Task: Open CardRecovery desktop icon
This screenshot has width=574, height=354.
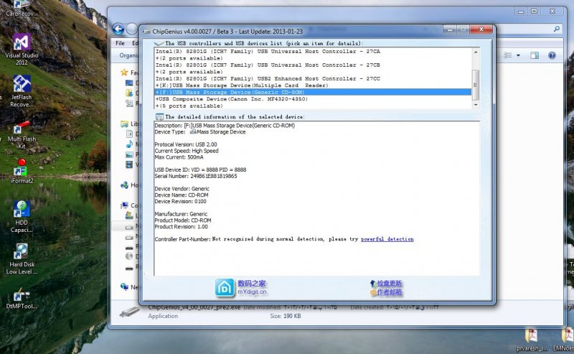Action: coord(22,9)
